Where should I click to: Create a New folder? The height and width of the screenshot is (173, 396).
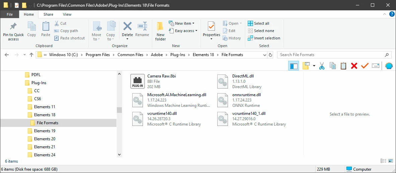coord(160,31)
